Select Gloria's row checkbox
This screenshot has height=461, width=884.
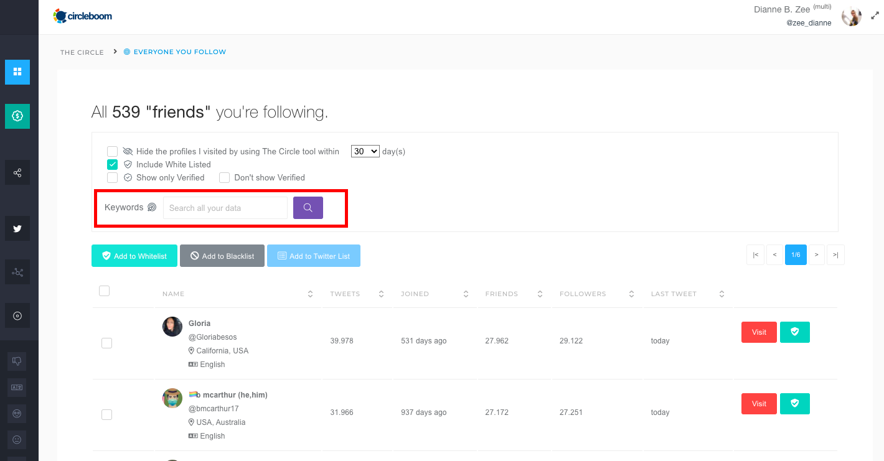pos(106,343)
